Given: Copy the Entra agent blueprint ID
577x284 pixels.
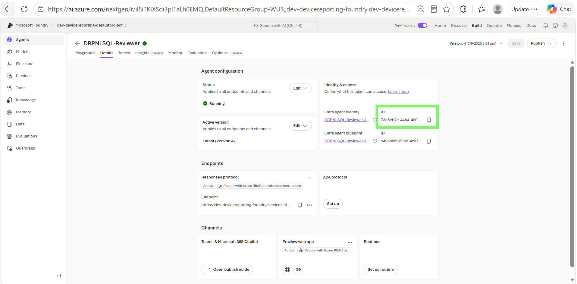Looking at the screenshot, I should (429, 141).
